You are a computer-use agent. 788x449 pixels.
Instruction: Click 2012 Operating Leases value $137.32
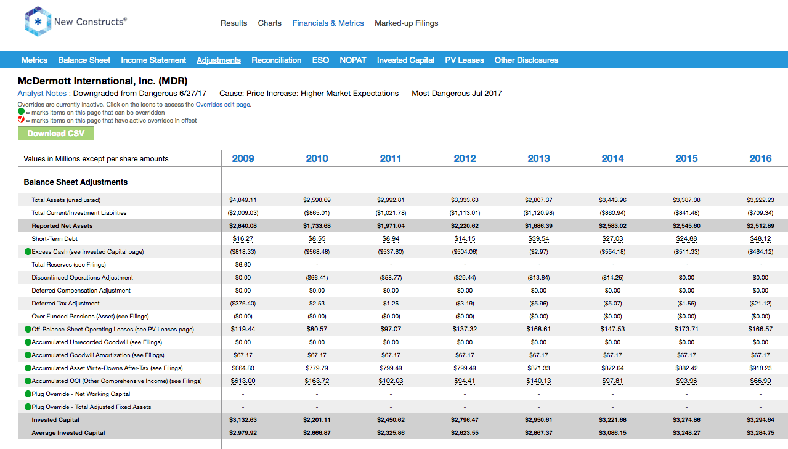(x=465, y=329)
